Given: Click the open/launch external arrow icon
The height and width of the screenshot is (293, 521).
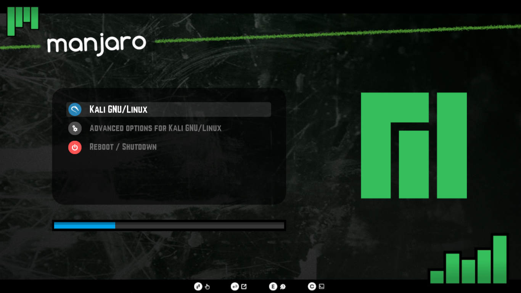Looking at the screenshot, I should (244, 287).
